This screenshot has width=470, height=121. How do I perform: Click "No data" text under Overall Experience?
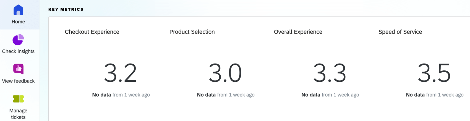pos(311,95)
